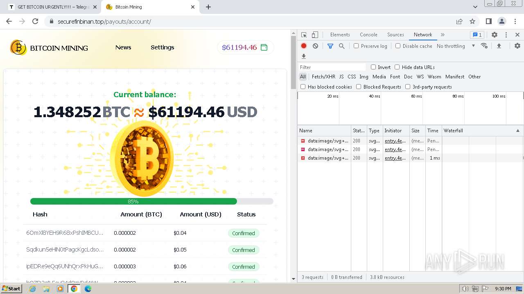
Task: Click the Start button
Action: [11, 289]
